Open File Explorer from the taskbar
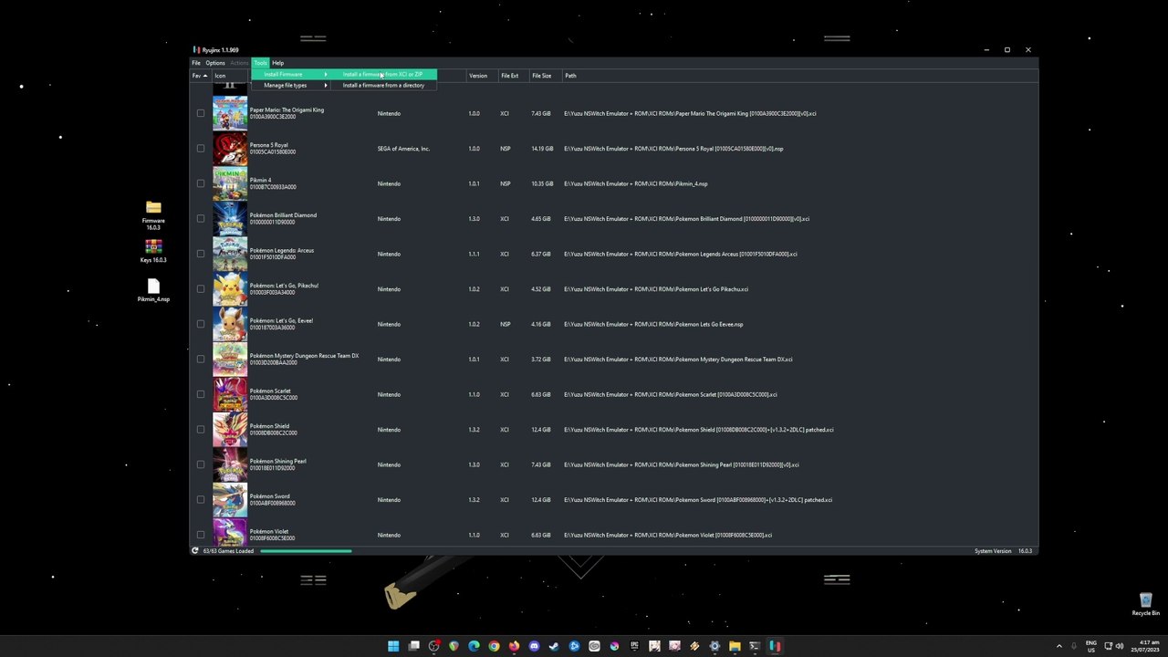Viewport: 1168px width, 657px height. coord(735,646)
